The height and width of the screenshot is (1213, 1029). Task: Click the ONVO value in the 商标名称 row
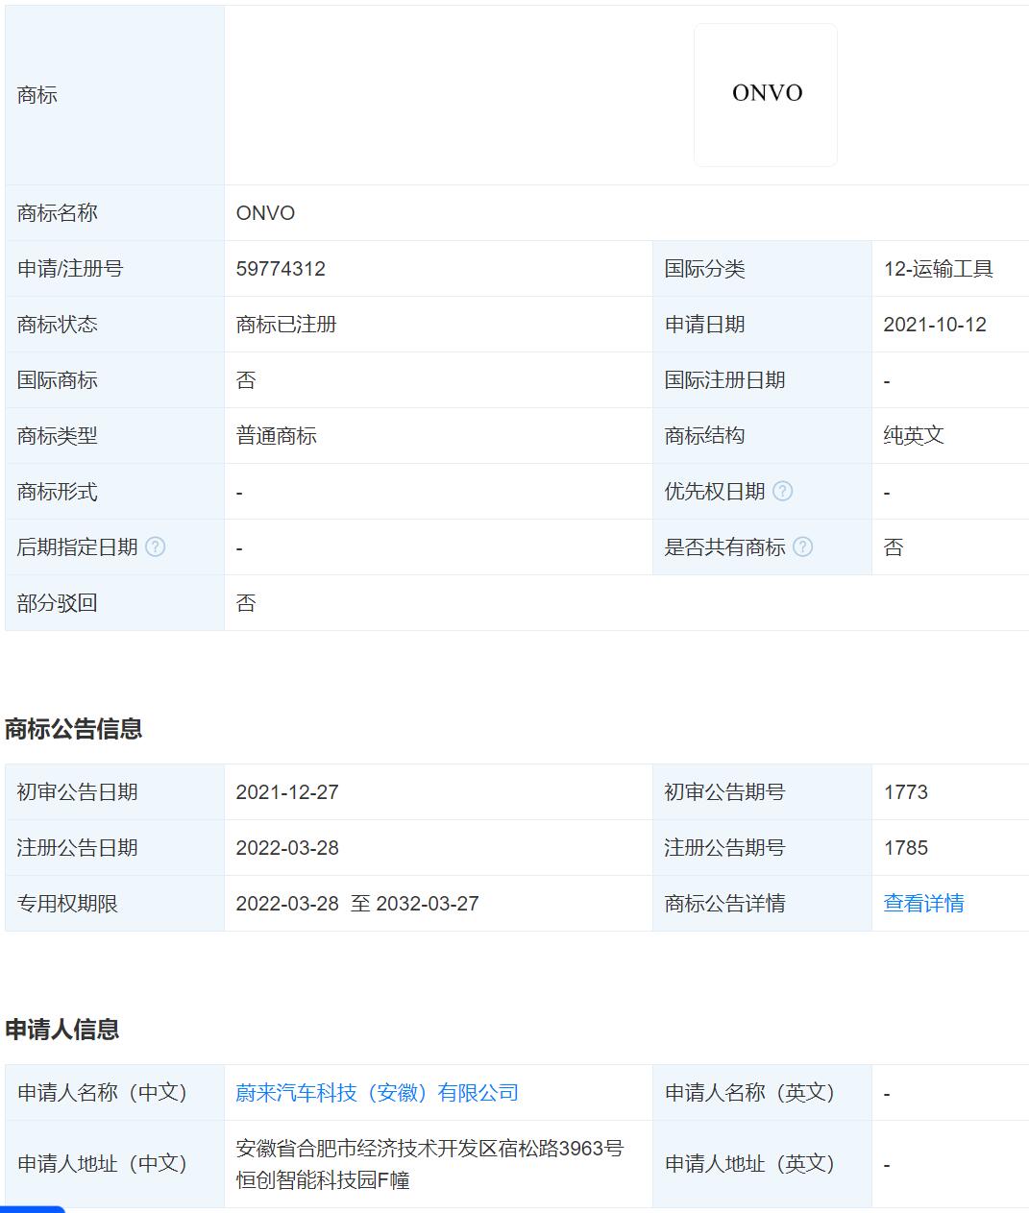click(265, 213)
